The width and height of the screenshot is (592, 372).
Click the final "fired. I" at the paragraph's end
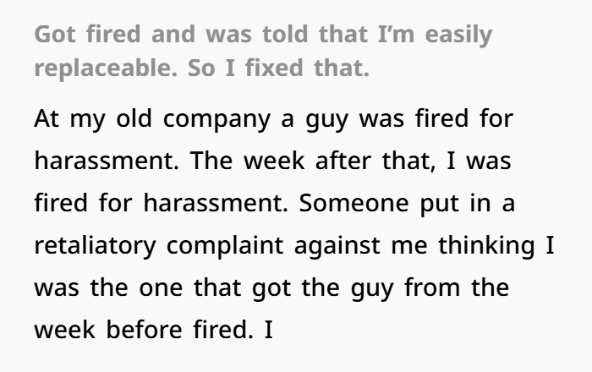pos(233,330)
